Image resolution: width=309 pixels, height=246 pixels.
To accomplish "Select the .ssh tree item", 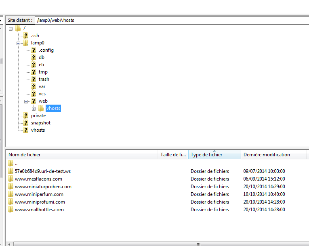I will click(35, 36).
